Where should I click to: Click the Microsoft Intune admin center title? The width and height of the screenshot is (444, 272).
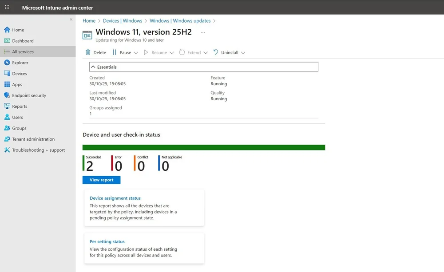(x=57, y=8)
